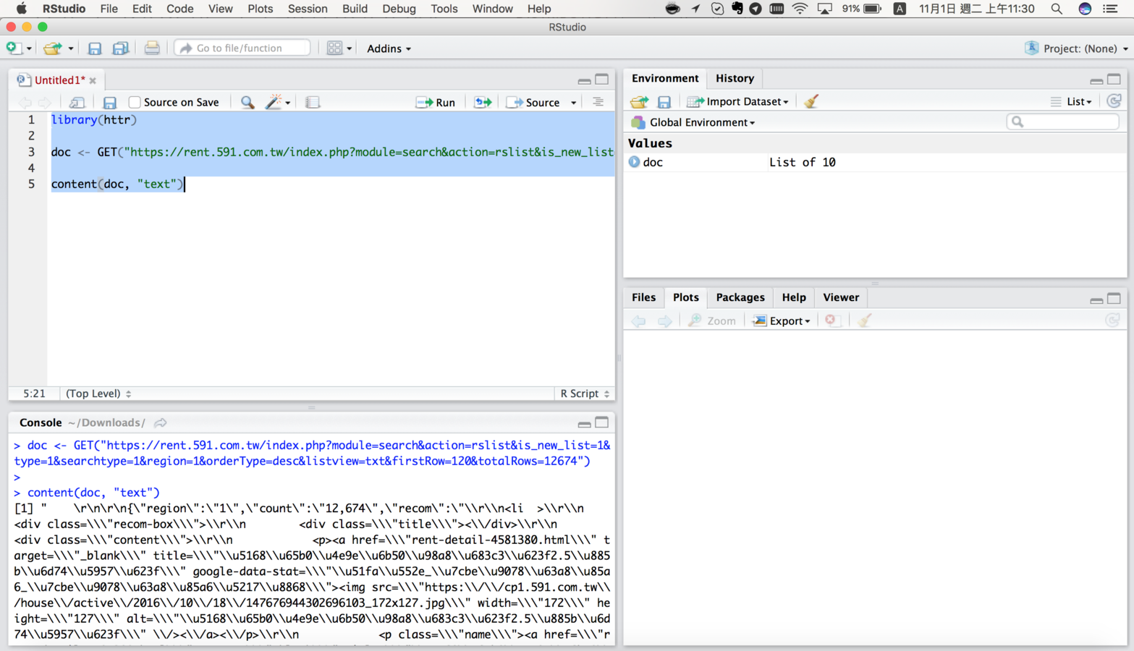The image size is (1134, 651).
Task: Clear Environment objects with broom icon
Action: pos(811,101)
